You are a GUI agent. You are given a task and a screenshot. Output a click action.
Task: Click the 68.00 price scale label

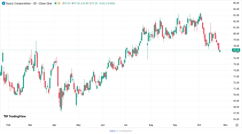236,107
